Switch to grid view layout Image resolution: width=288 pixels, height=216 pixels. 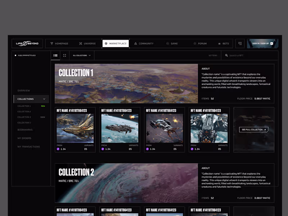(x=65, y=55)
